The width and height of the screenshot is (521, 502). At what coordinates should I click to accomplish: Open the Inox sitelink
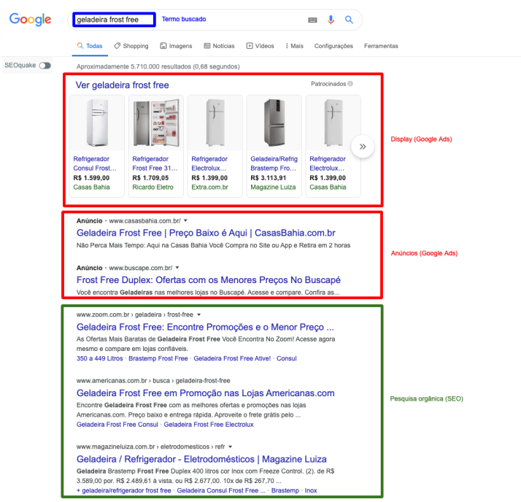point(311,490)
